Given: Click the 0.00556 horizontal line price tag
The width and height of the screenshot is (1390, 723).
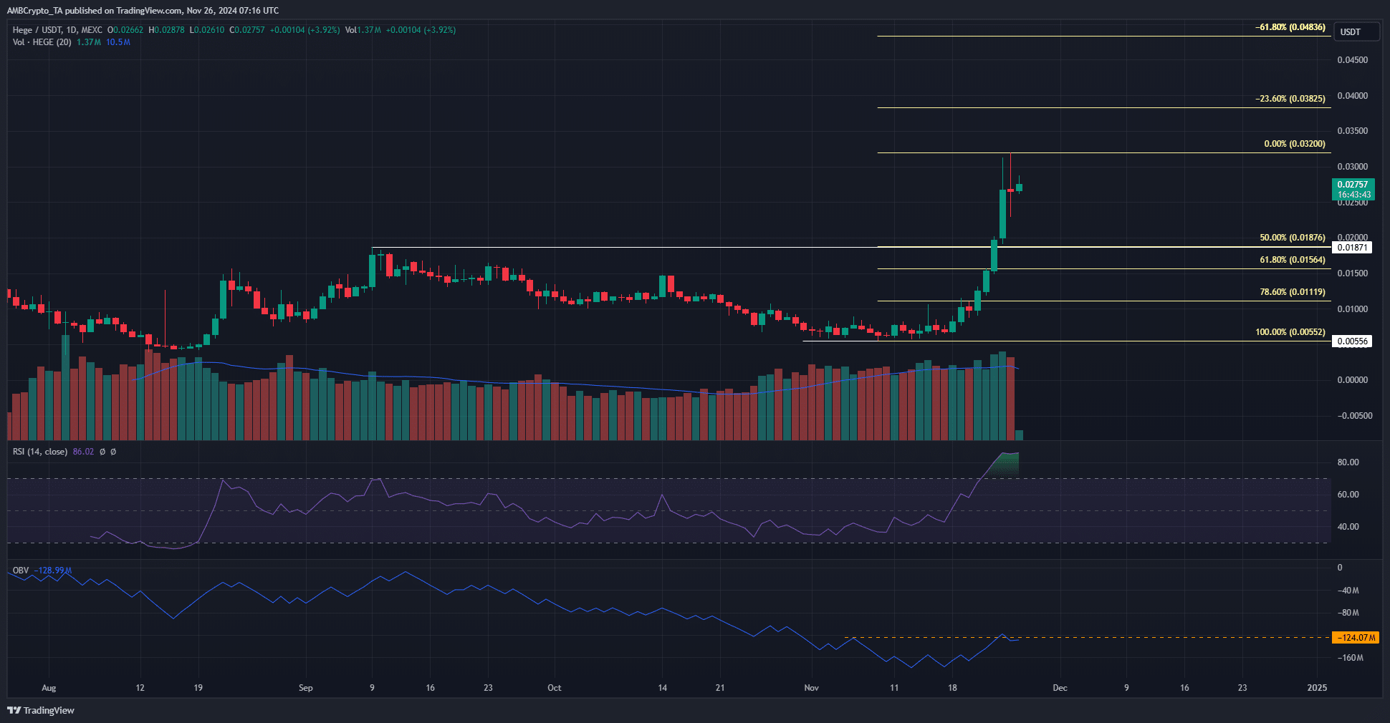Looking at the screenshot, I should pyautogui.click(x=1352, y=341).
